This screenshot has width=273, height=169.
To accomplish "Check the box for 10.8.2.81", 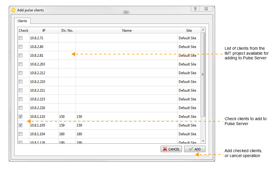I will click(21, 55).
